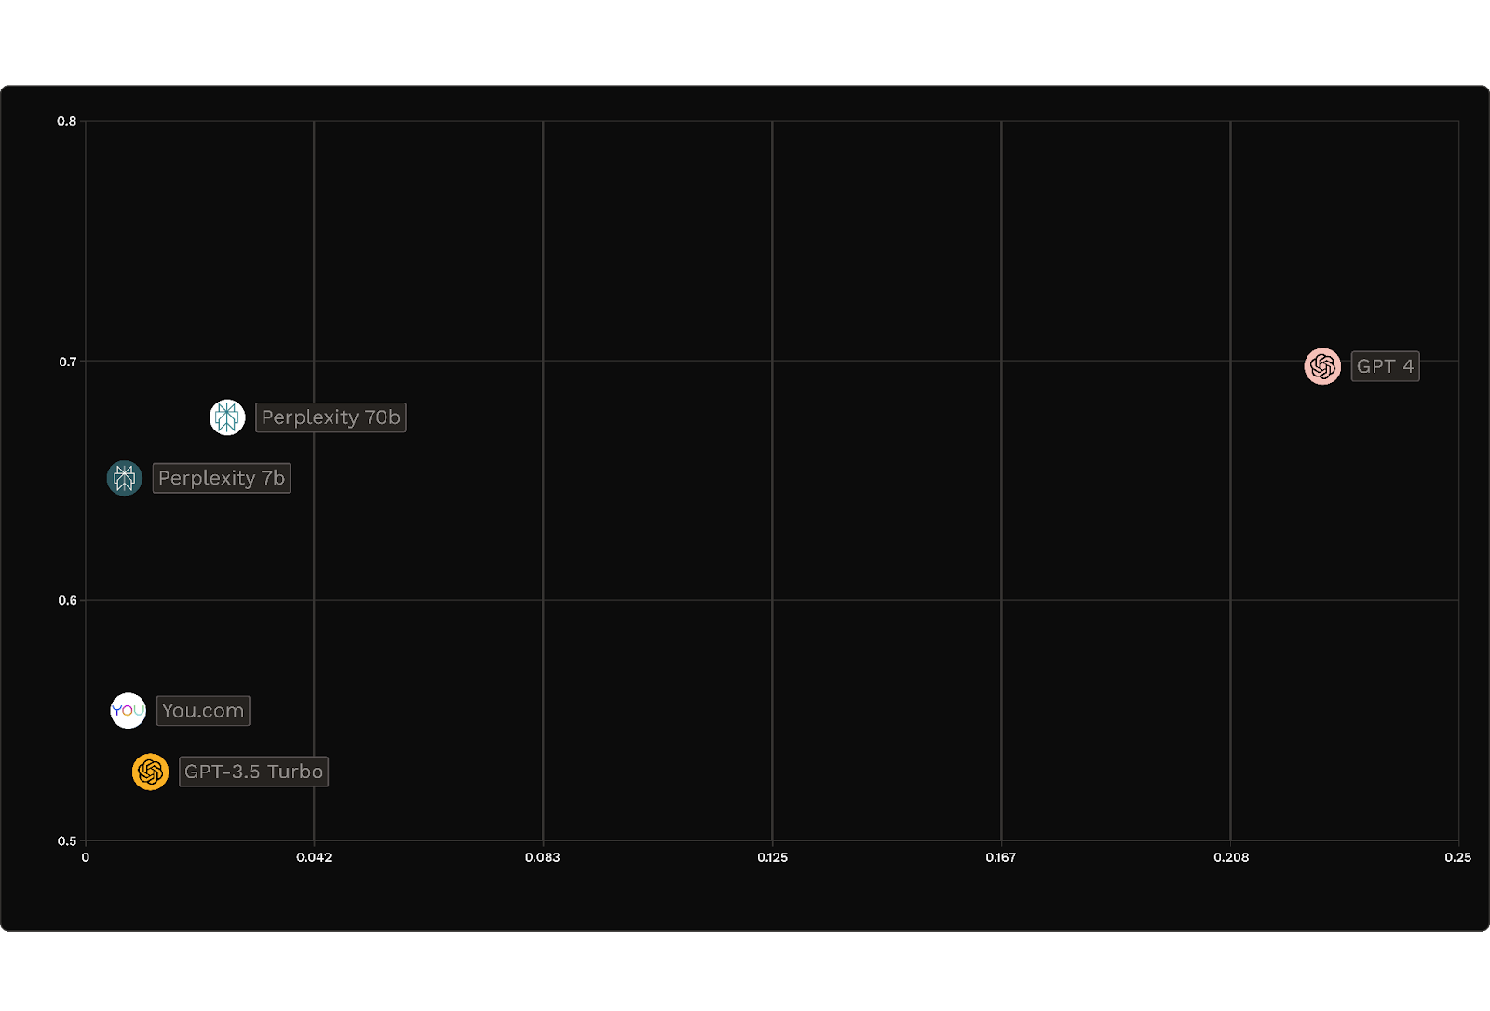Select the You.com label
1490x1011 pixels.
pyautogui.click(x=203, y=711)
